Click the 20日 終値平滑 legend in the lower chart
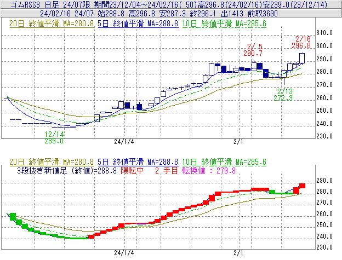The height and width of the screenshot is (260, 342). coord(52,162)
